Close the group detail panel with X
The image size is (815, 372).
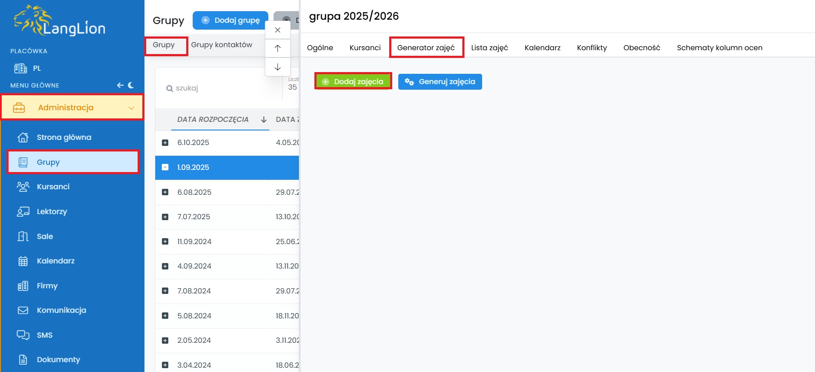tap(278, 30)
